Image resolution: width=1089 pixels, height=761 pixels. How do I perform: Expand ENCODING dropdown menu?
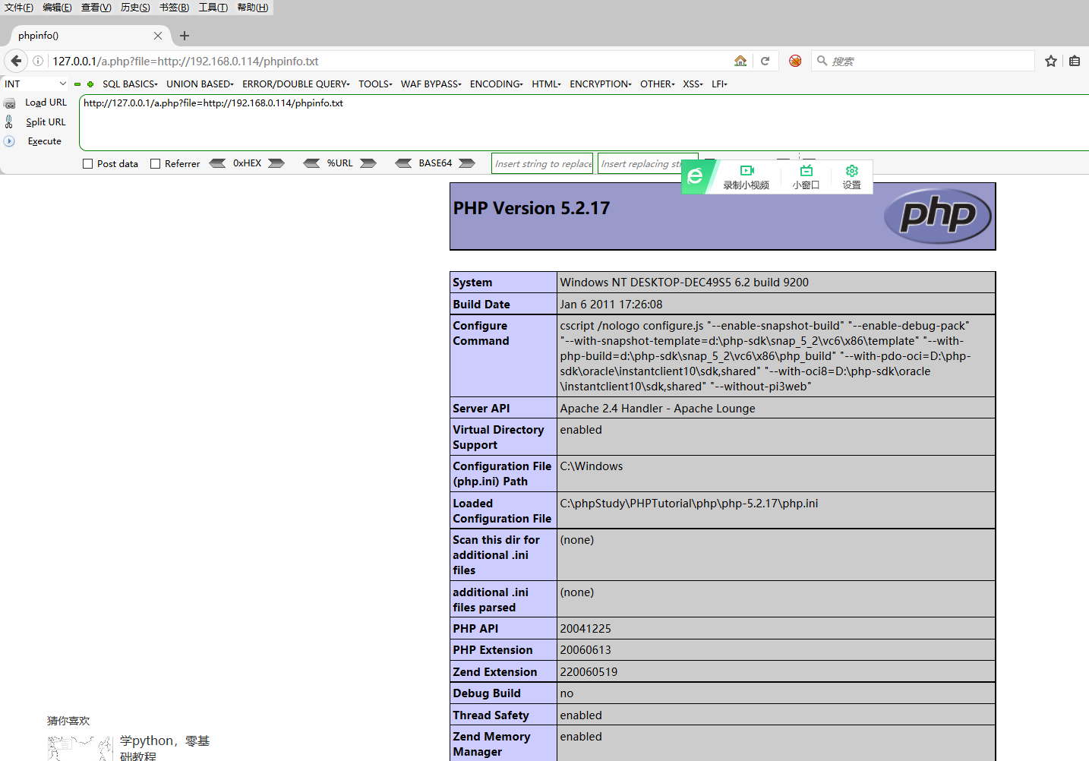pyautogui.click(x=497, y=84)
